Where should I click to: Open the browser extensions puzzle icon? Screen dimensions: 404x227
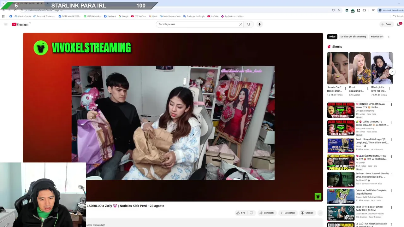tap(365, 10)
